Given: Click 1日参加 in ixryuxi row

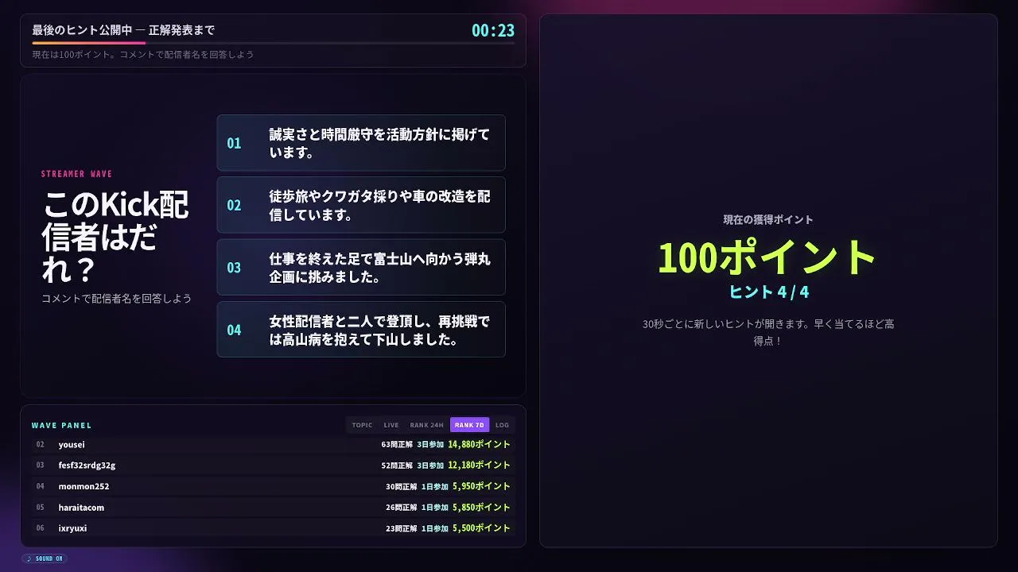Looking at the screenshot, I should click(x=435, y=528).
